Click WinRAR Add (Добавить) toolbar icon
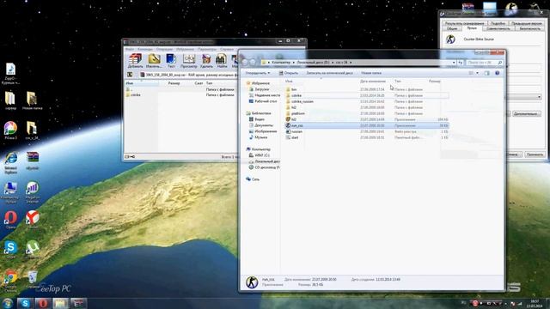The height and width of the screenshot is (309, 550). pos(135,61)
